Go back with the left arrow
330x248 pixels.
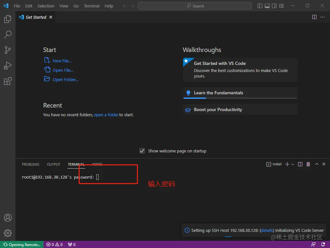(125, 6)
